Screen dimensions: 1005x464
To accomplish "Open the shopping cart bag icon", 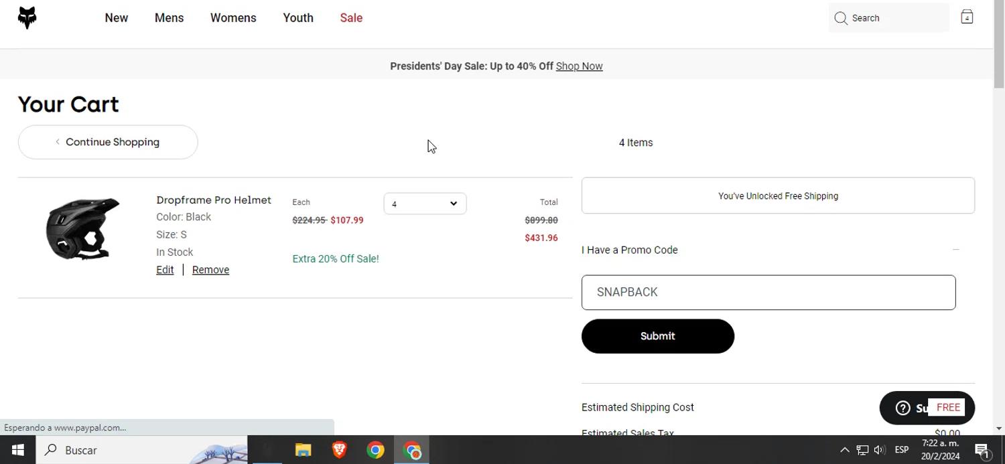I will [967, 17].
